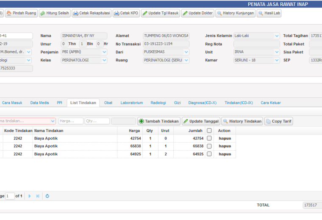Expand the Kamar SERUNI - 18 dropdown

coord(277,60)
